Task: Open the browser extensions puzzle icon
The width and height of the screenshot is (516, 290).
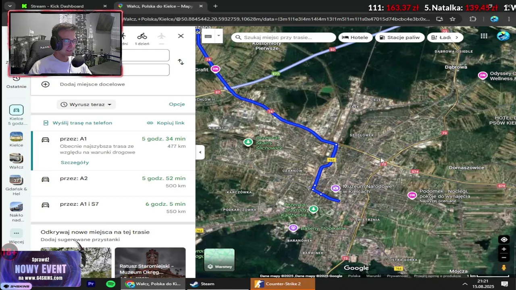Action: point(473,19)
